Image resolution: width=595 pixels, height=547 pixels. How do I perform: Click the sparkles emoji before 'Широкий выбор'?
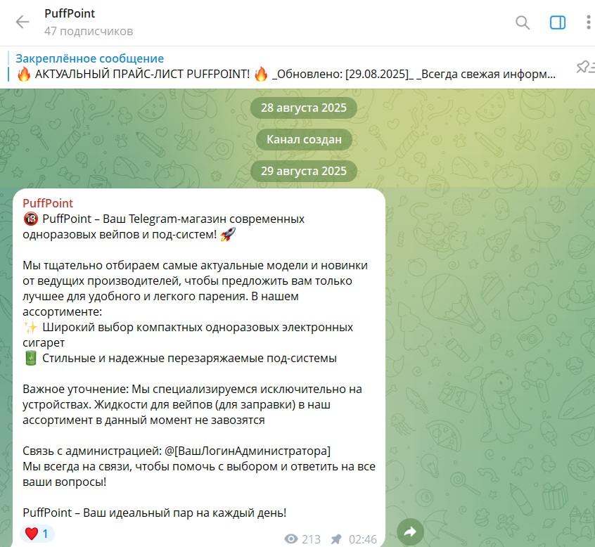[x=30, y=327]
